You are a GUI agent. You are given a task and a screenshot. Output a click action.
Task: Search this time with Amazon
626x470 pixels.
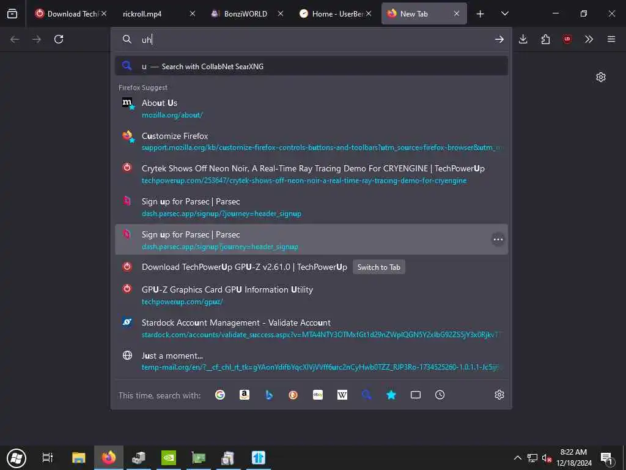245,395
